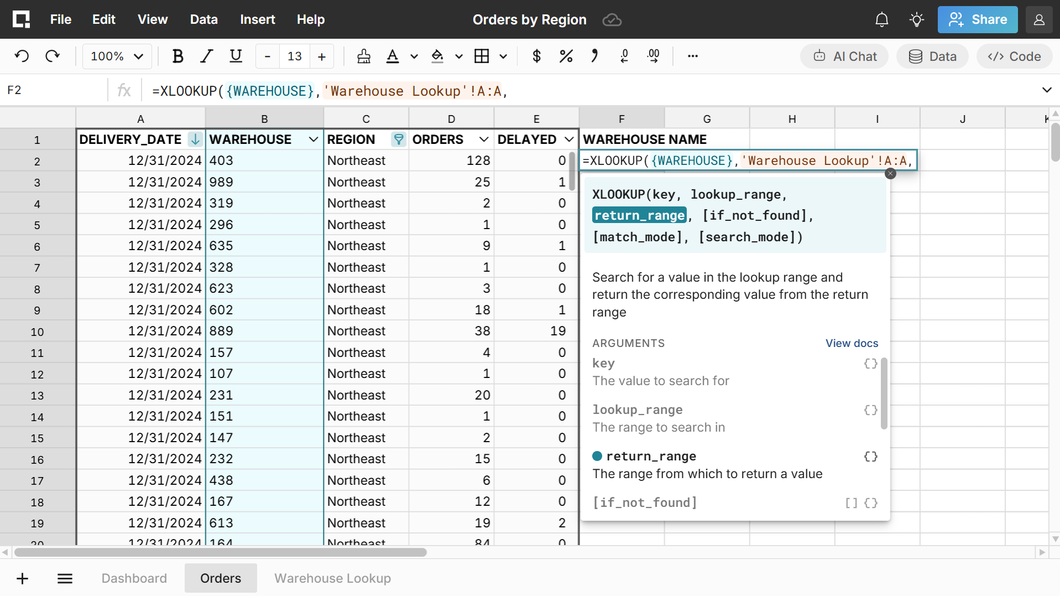Open the fill color picker
This screenshot has height=596, width=1060.
pos(437,56)
